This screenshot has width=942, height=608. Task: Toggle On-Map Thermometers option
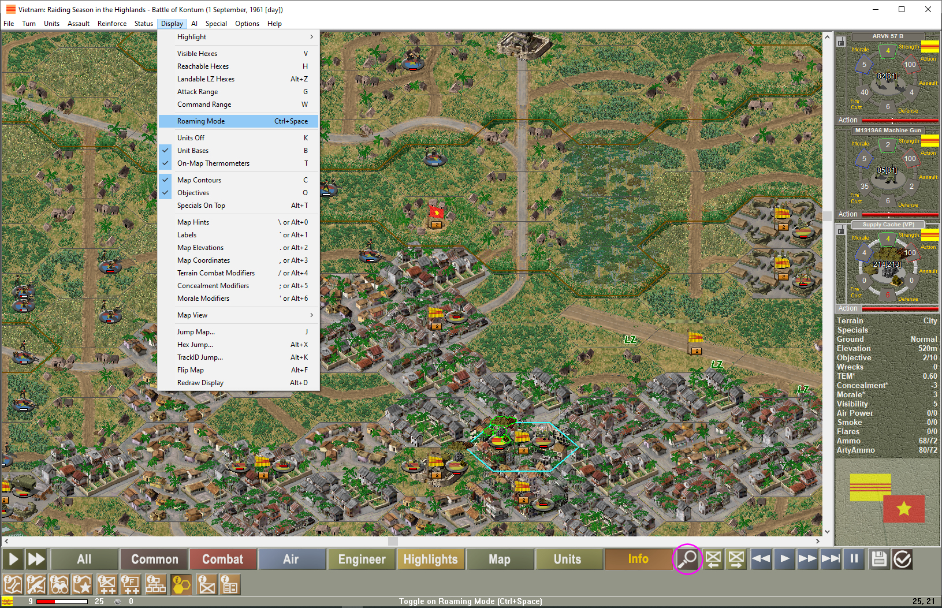[x=239, y=163]
